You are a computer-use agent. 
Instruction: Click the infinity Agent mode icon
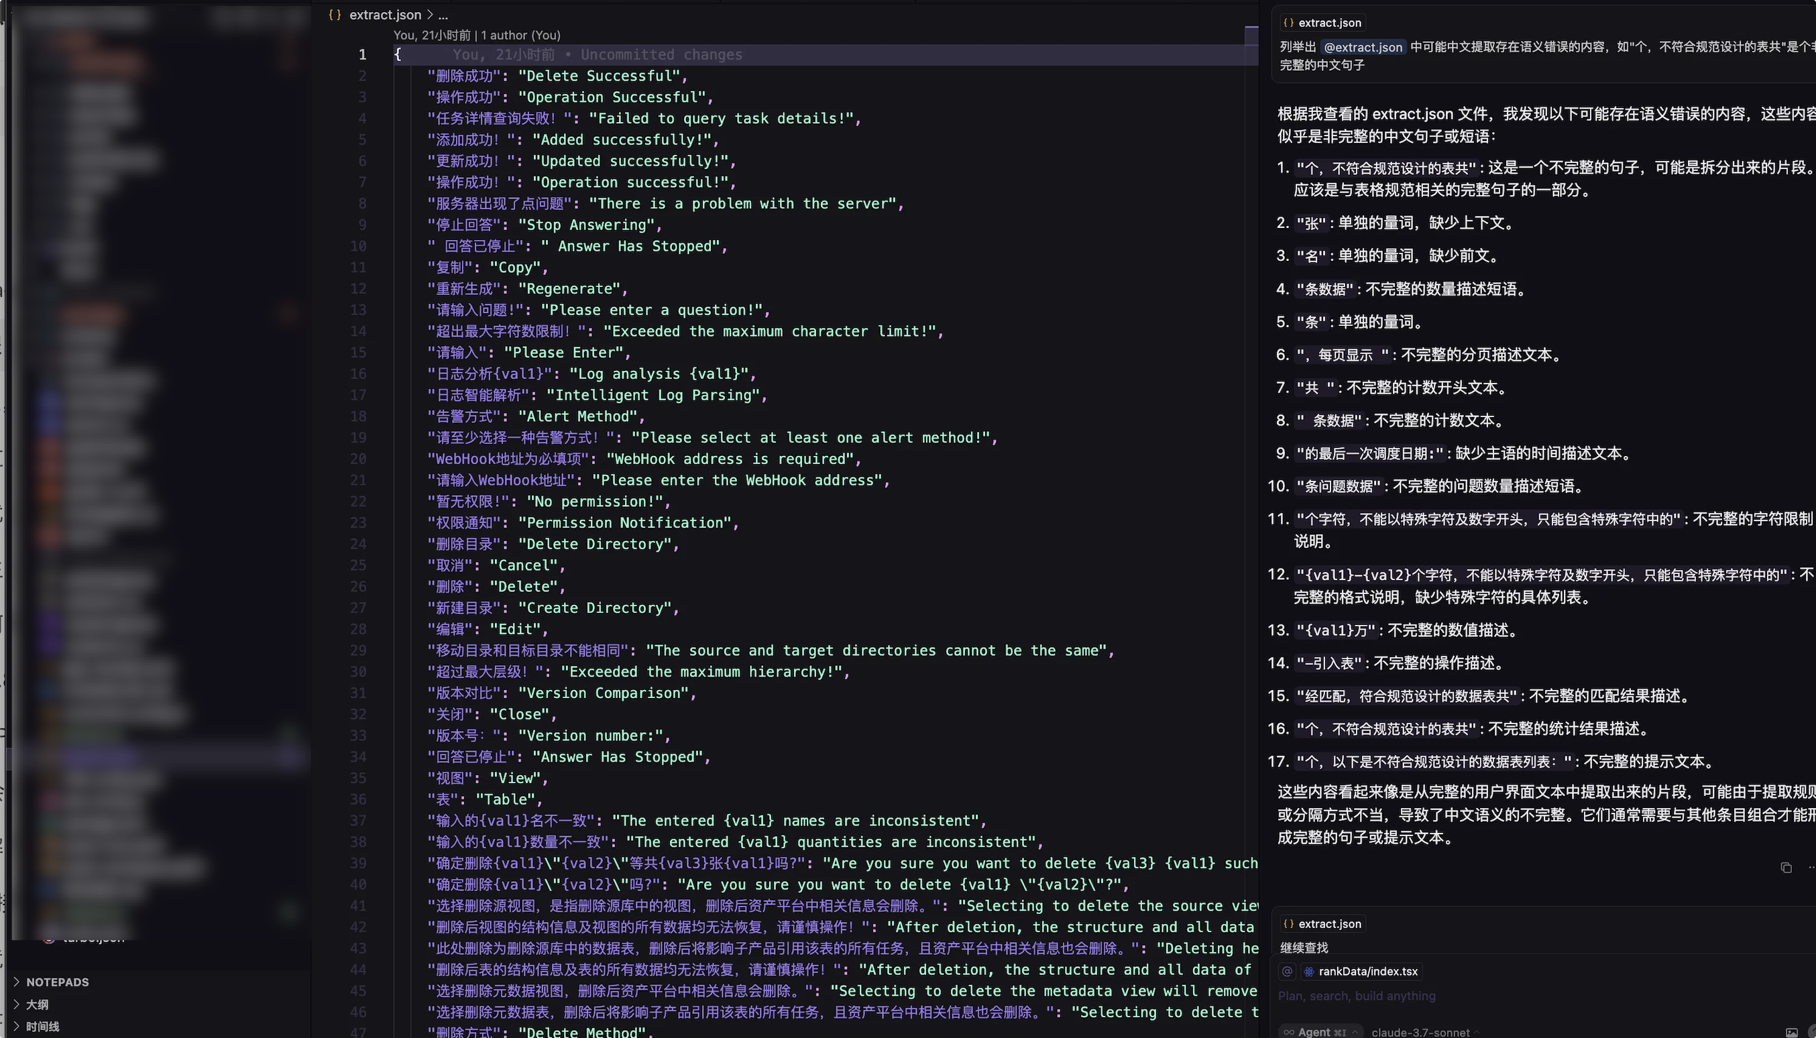(1288, 1031)
